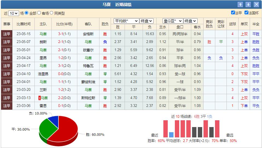Click the blue 负 slice of pie chart

click(54, 121)
